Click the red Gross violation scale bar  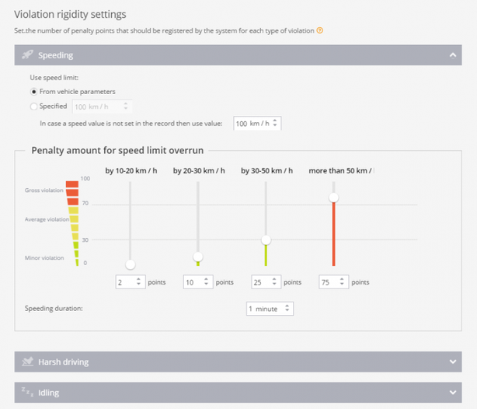point(72,189)
